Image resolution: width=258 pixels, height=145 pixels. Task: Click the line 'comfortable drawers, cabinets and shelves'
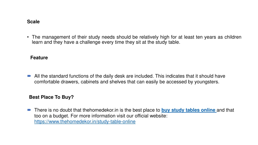(x=127, y=82)
